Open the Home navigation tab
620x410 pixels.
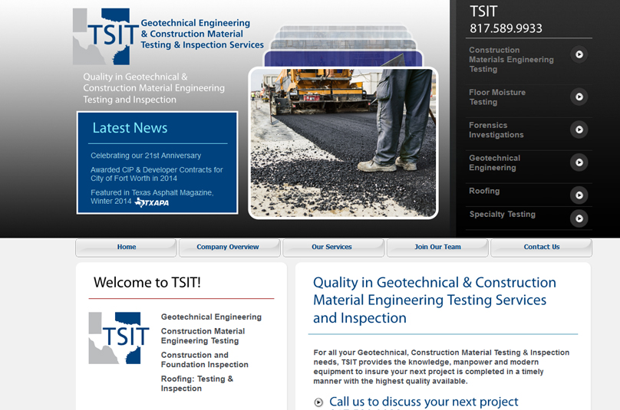coord(126,248)
